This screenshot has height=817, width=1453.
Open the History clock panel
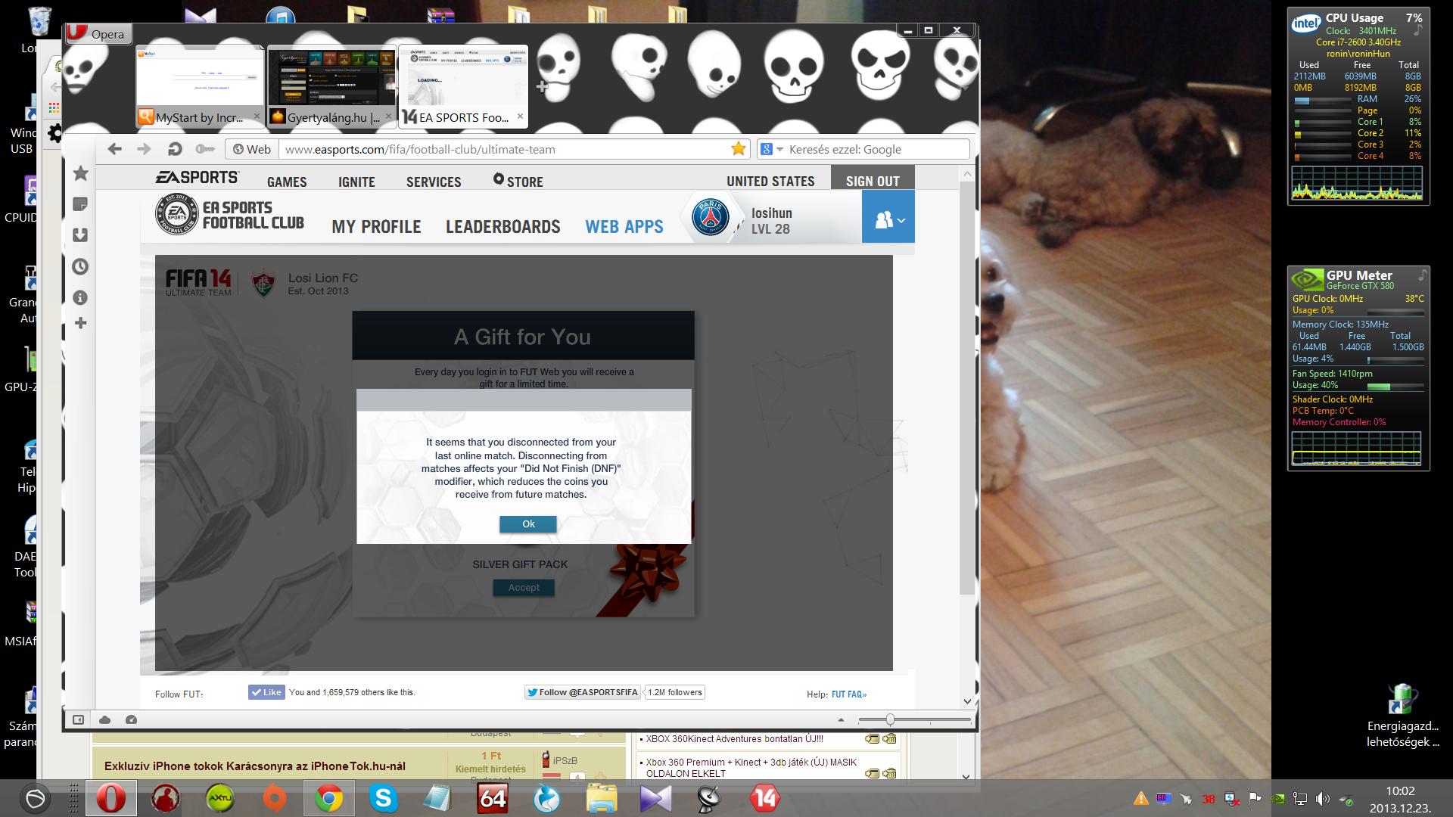click(x=80, y=266)
